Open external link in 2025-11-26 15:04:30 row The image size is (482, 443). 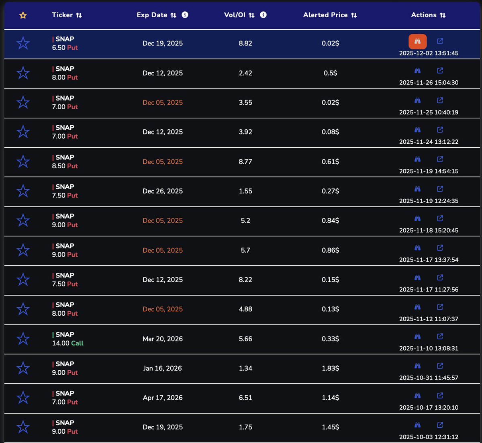[440, 71]
